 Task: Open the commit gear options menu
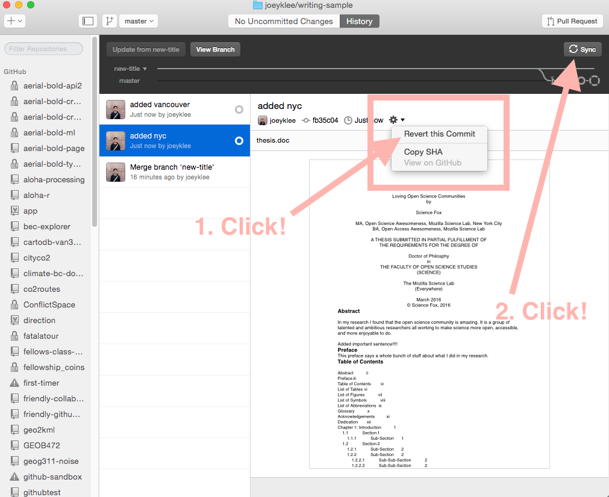[x=397, y=120]
